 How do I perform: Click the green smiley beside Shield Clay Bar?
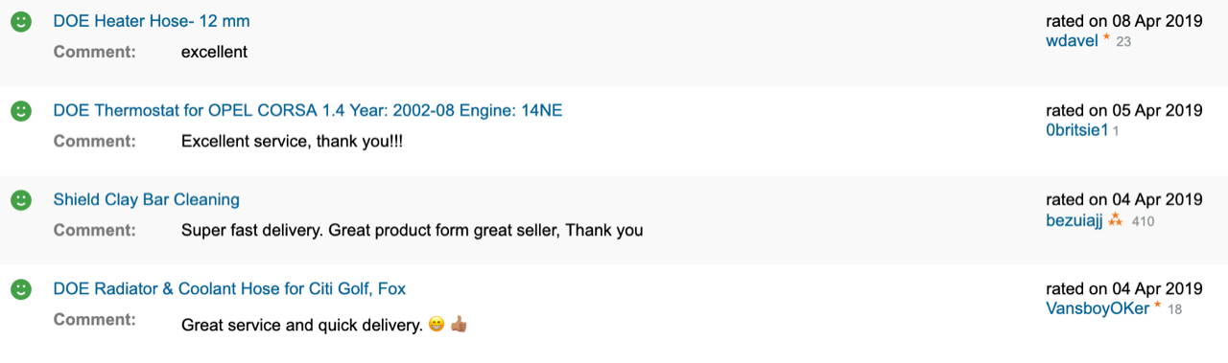21,200
